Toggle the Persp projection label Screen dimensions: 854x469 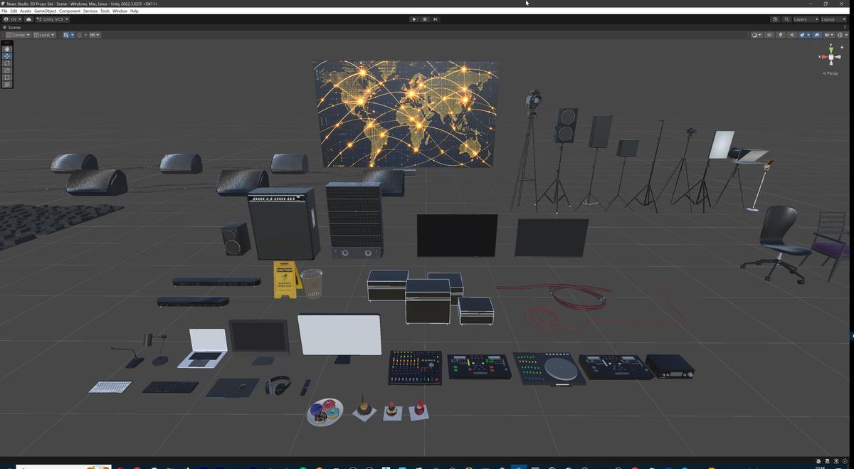pyautogui.click(x=831, y=73)
